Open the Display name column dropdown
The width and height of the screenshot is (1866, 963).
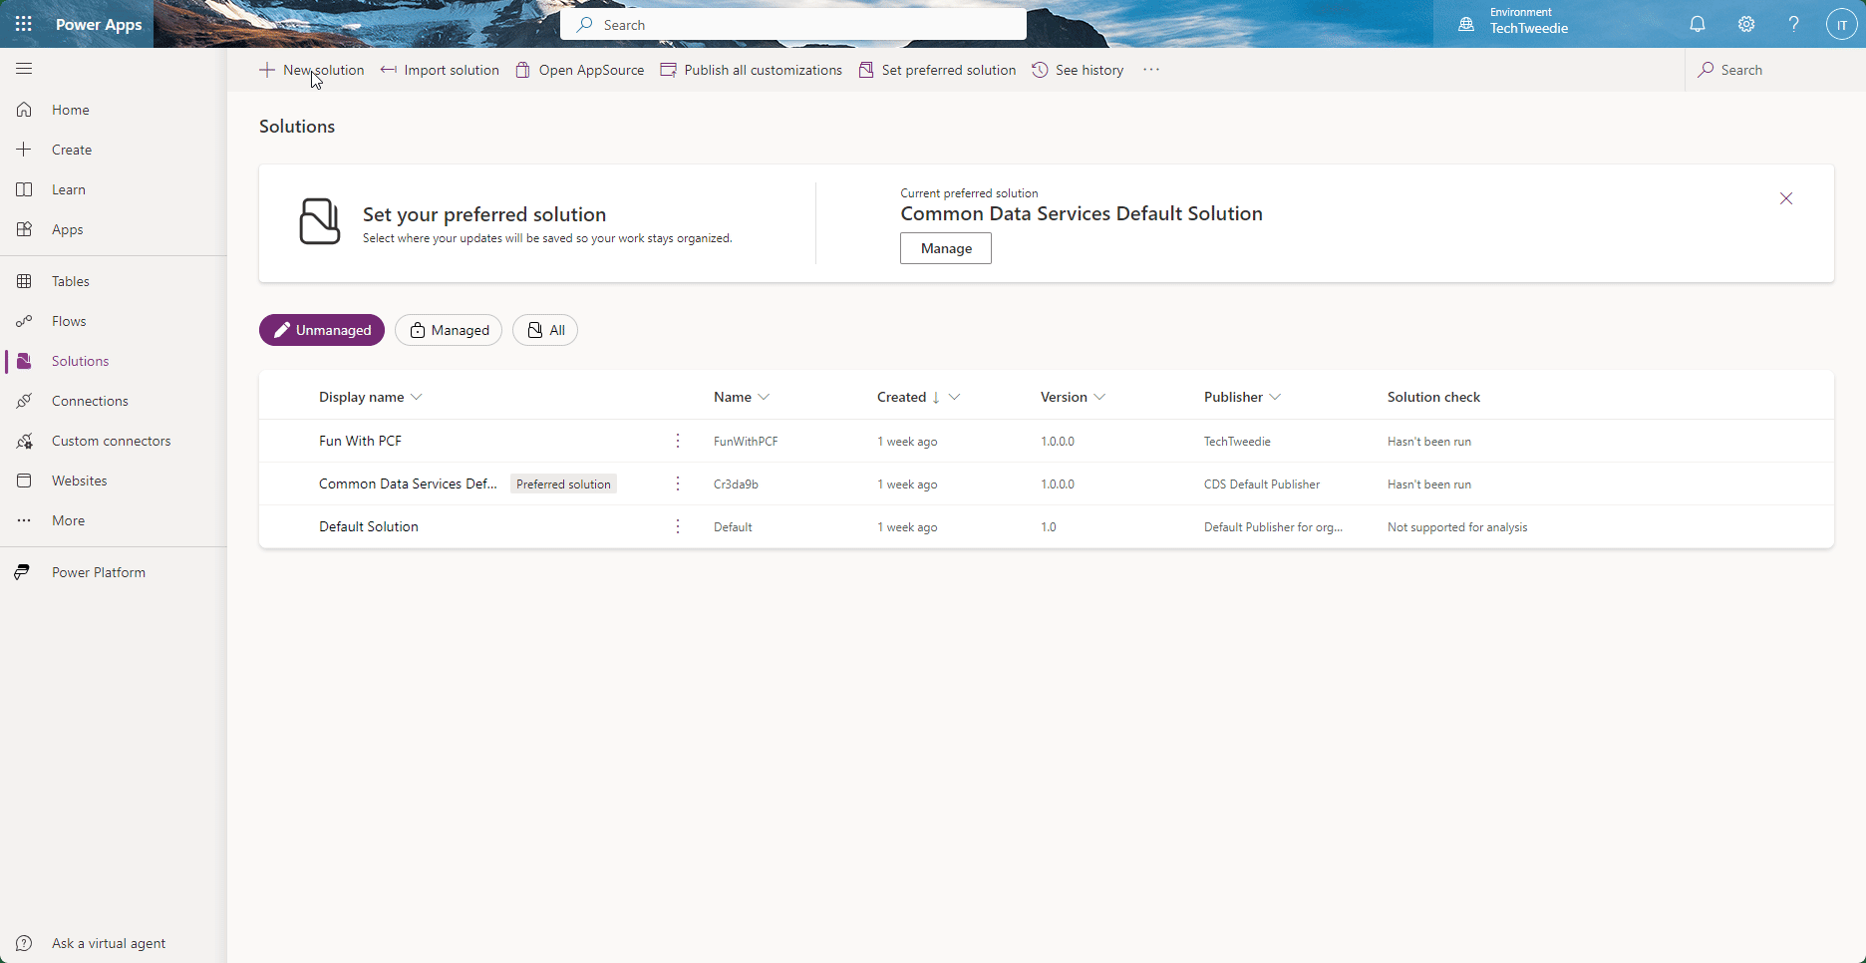point(419,396)
